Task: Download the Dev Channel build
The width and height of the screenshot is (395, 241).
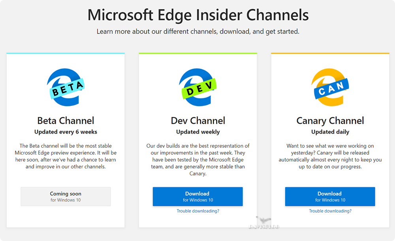Action: 198,196
